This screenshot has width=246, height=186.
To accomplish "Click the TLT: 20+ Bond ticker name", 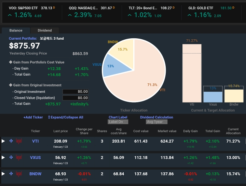I will pyautogui.click(x=143, y=8).
